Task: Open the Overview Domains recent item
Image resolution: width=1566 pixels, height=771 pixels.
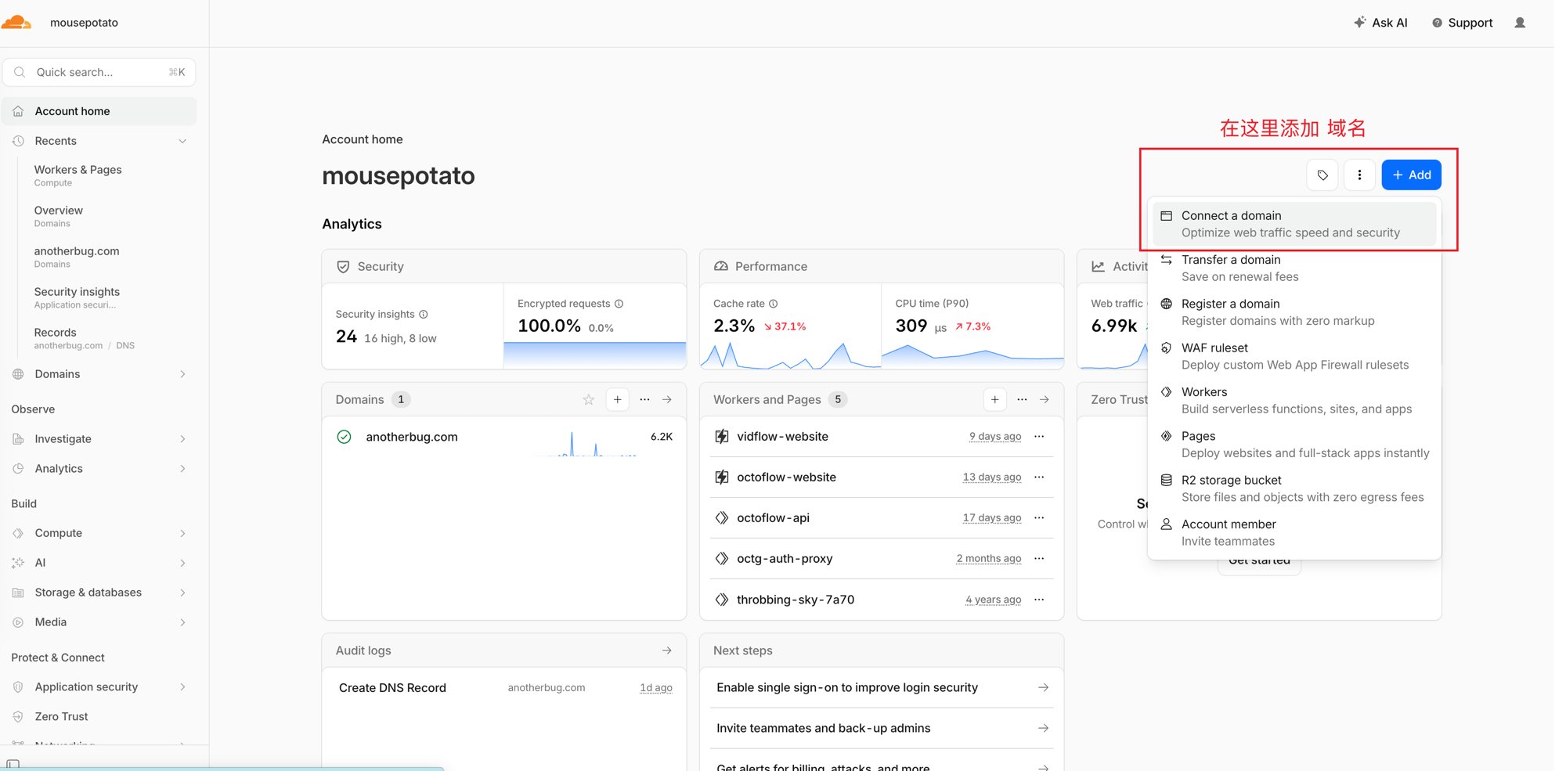Action: (58, 216)
